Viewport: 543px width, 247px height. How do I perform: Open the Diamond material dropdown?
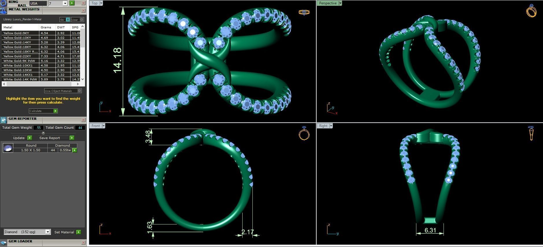click(x=48, y=232)
